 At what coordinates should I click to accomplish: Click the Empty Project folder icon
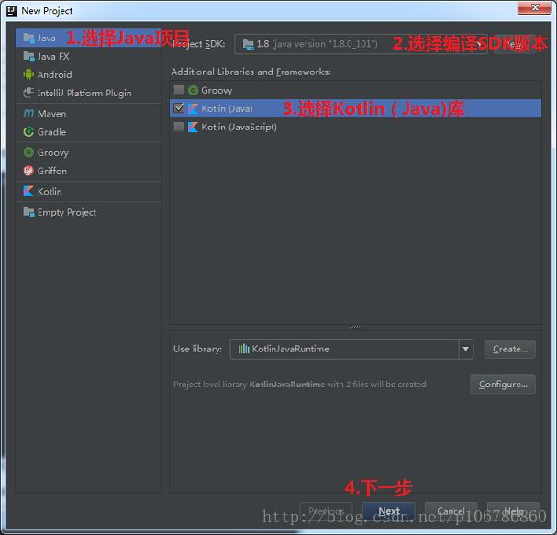[x=28, y=212]
